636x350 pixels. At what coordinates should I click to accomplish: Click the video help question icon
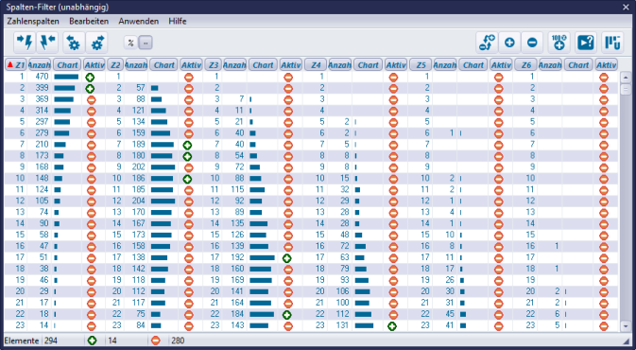point(586,43)
